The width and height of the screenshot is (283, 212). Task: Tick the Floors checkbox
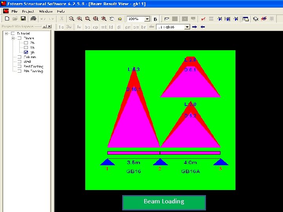[x=19, y=38]
